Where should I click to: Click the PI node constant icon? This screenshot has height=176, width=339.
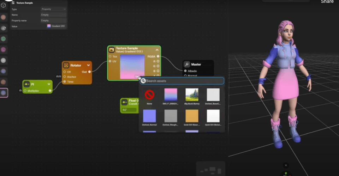[x=26, y=85]
